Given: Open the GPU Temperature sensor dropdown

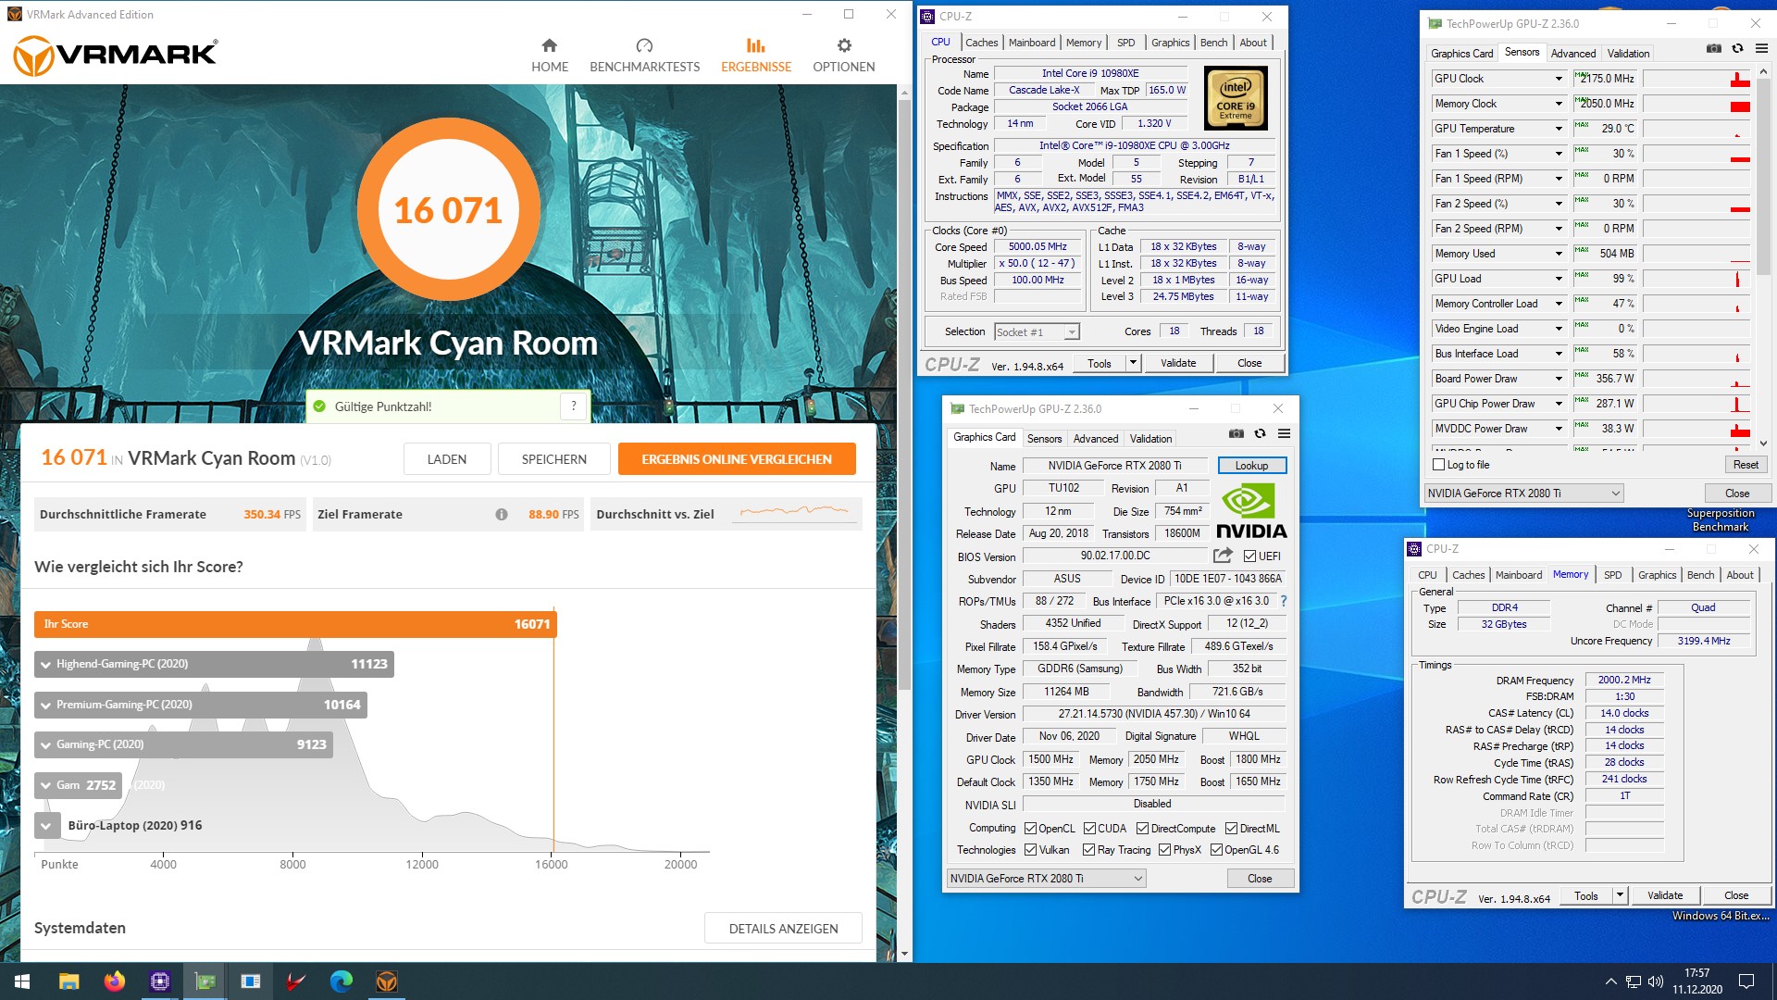Looking at the screenshot, I should [x=1558, y=129].
